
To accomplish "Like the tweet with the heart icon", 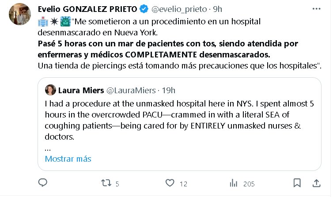I will pos(170,183).
